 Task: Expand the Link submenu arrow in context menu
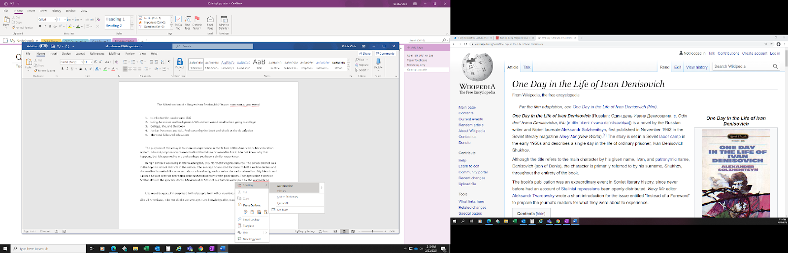(x=266, y=232)
